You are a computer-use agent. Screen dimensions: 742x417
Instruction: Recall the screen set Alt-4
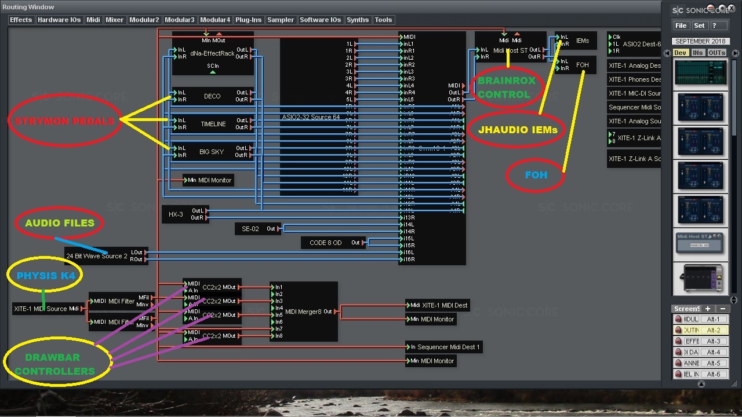(713, 352)
